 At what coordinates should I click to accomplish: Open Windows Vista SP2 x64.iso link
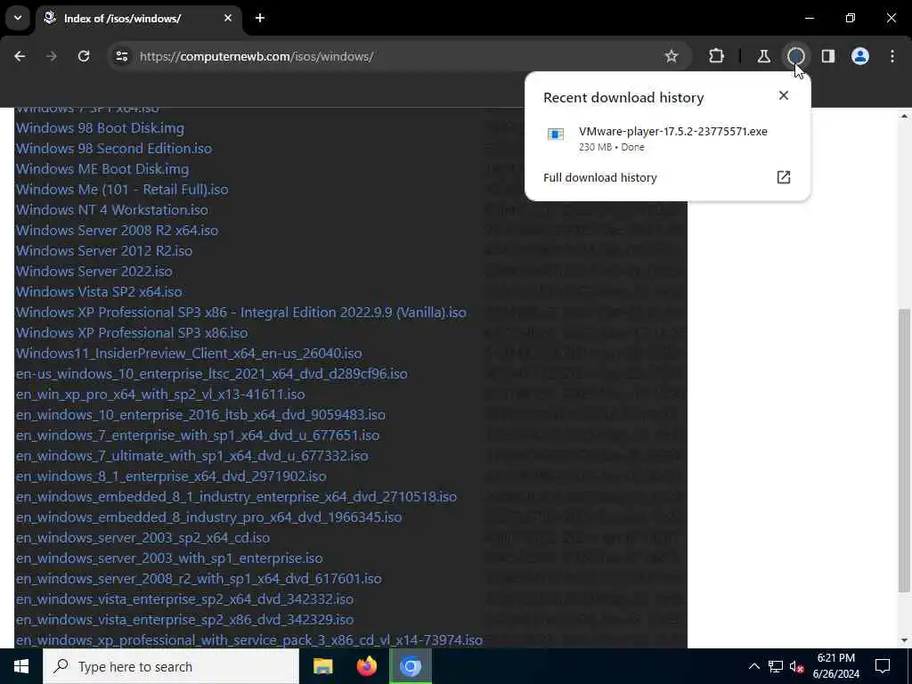(99, 291)
